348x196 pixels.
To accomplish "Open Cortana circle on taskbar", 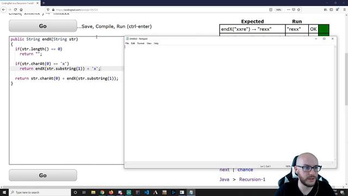I will coord(75,192).
